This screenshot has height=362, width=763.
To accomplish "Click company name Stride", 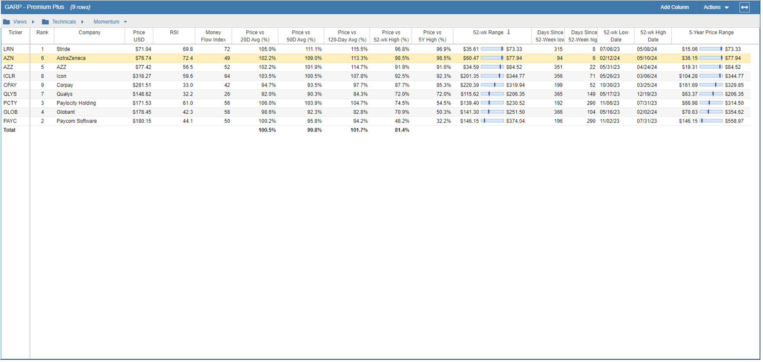I will coord(64,49).
